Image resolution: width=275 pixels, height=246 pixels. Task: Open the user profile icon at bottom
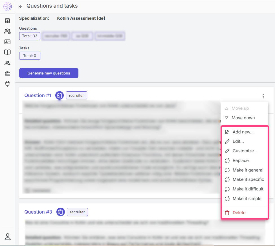pyautogui.click(x=7, y=237)
